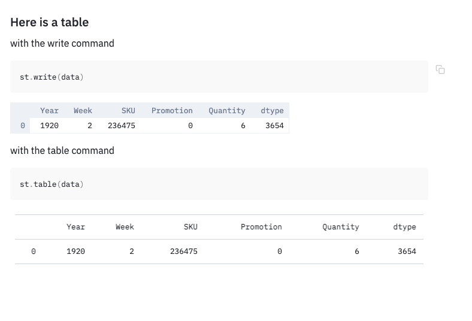
Task: Sort by SKU header in the upper dataframe
Action: (x=128, y=111)
